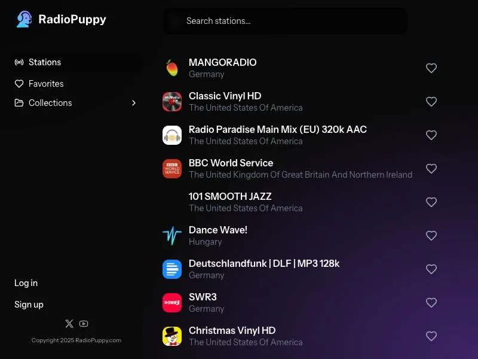Favorite the MANGORADIO station with heart
This screenshot has height=359, width=478.
[x=431, y=68]
